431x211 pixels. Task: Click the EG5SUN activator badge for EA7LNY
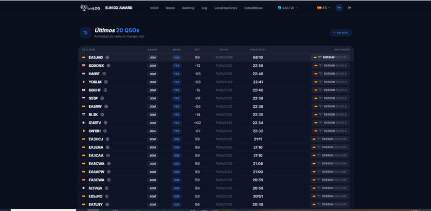point(330,204)
